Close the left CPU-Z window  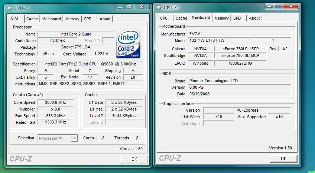[142, 7]
